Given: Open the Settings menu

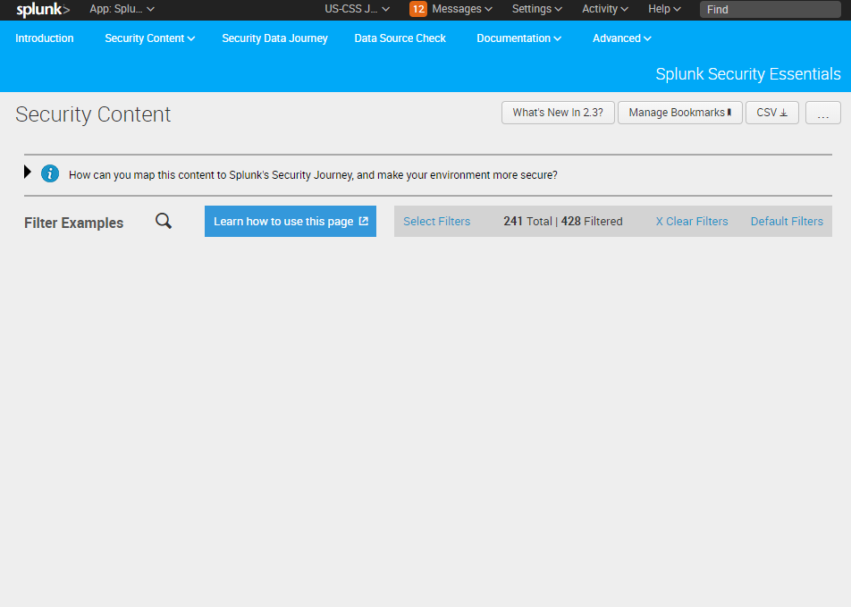Looking at the screenshot, I should pos(536,9).
